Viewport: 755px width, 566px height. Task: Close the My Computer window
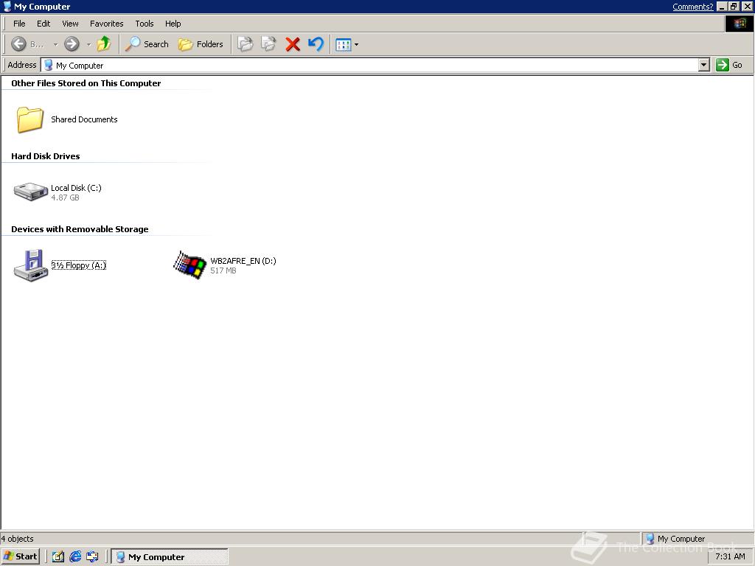747,7
